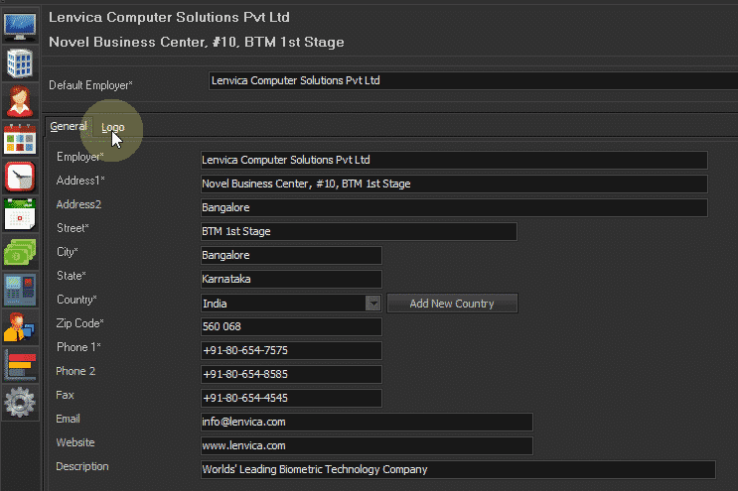738x491 pixels.
Task: Open the bar chart reports icon
Action: [x=20, y=365]
